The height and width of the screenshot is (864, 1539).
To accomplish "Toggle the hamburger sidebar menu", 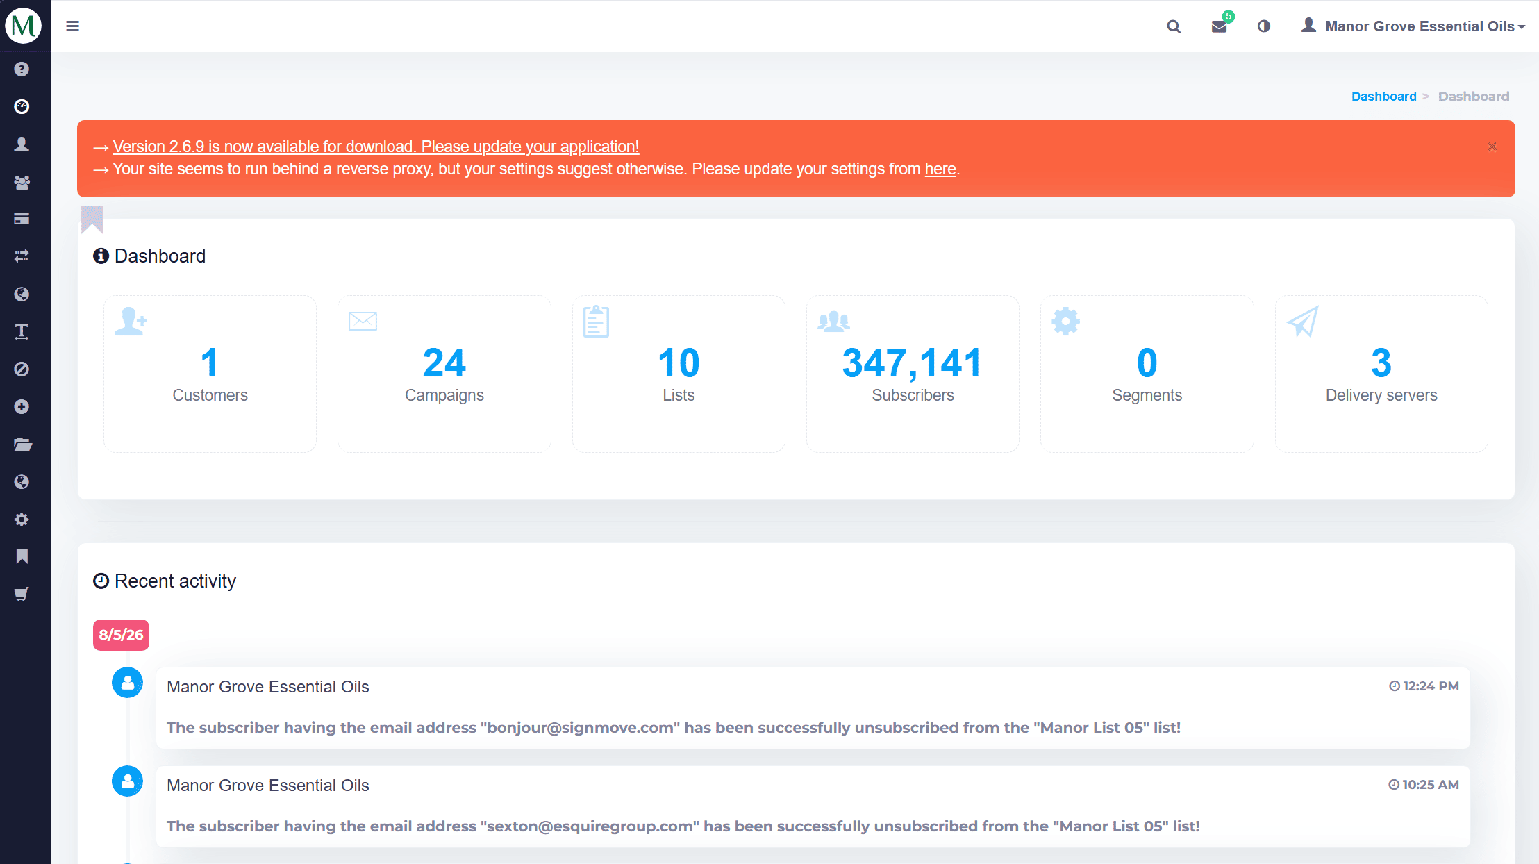I will (72, 26).
